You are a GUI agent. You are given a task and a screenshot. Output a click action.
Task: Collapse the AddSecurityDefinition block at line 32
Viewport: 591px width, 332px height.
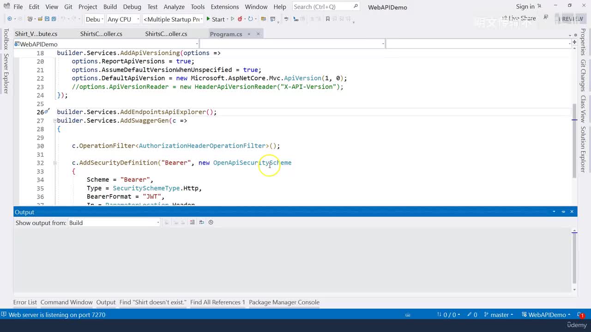pos(55,163)
